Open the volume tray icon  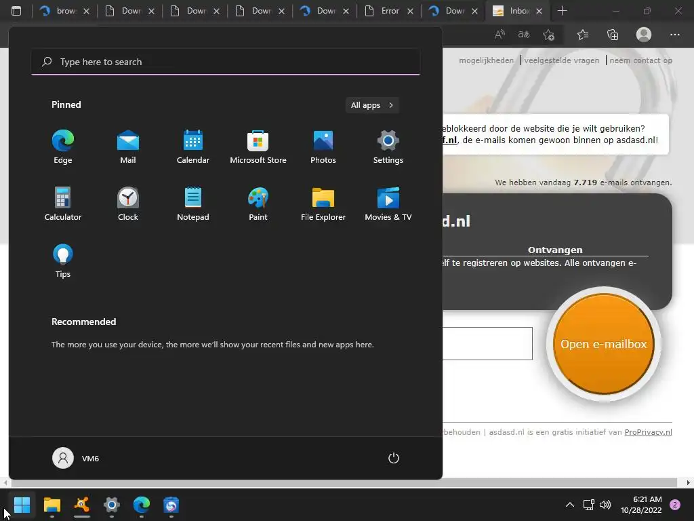coord(605,505)
